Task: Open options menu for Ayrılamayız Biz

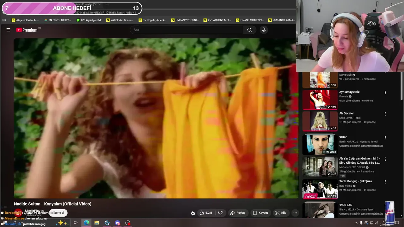Action: [385, 92]
